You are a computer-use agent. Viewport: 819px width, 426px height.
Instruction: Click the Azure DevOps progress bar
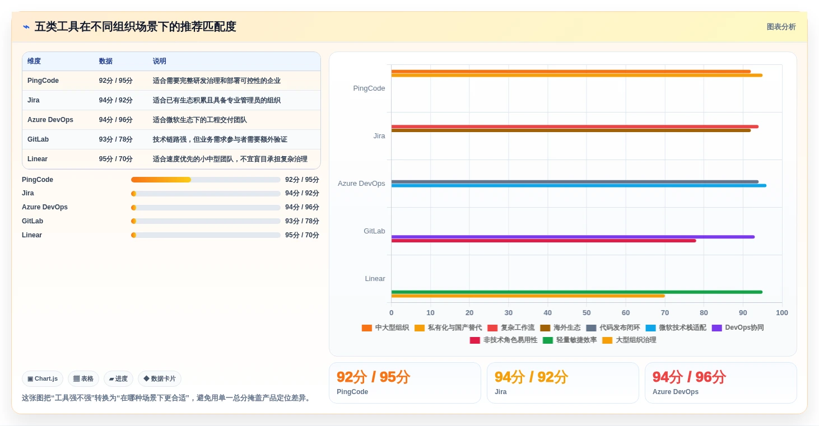[x=206, y=208]
